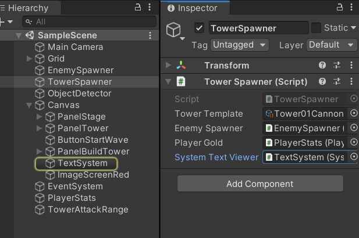The image size is (359, 238).
Task: Click the Add Component button
Action: pos(260,184)
